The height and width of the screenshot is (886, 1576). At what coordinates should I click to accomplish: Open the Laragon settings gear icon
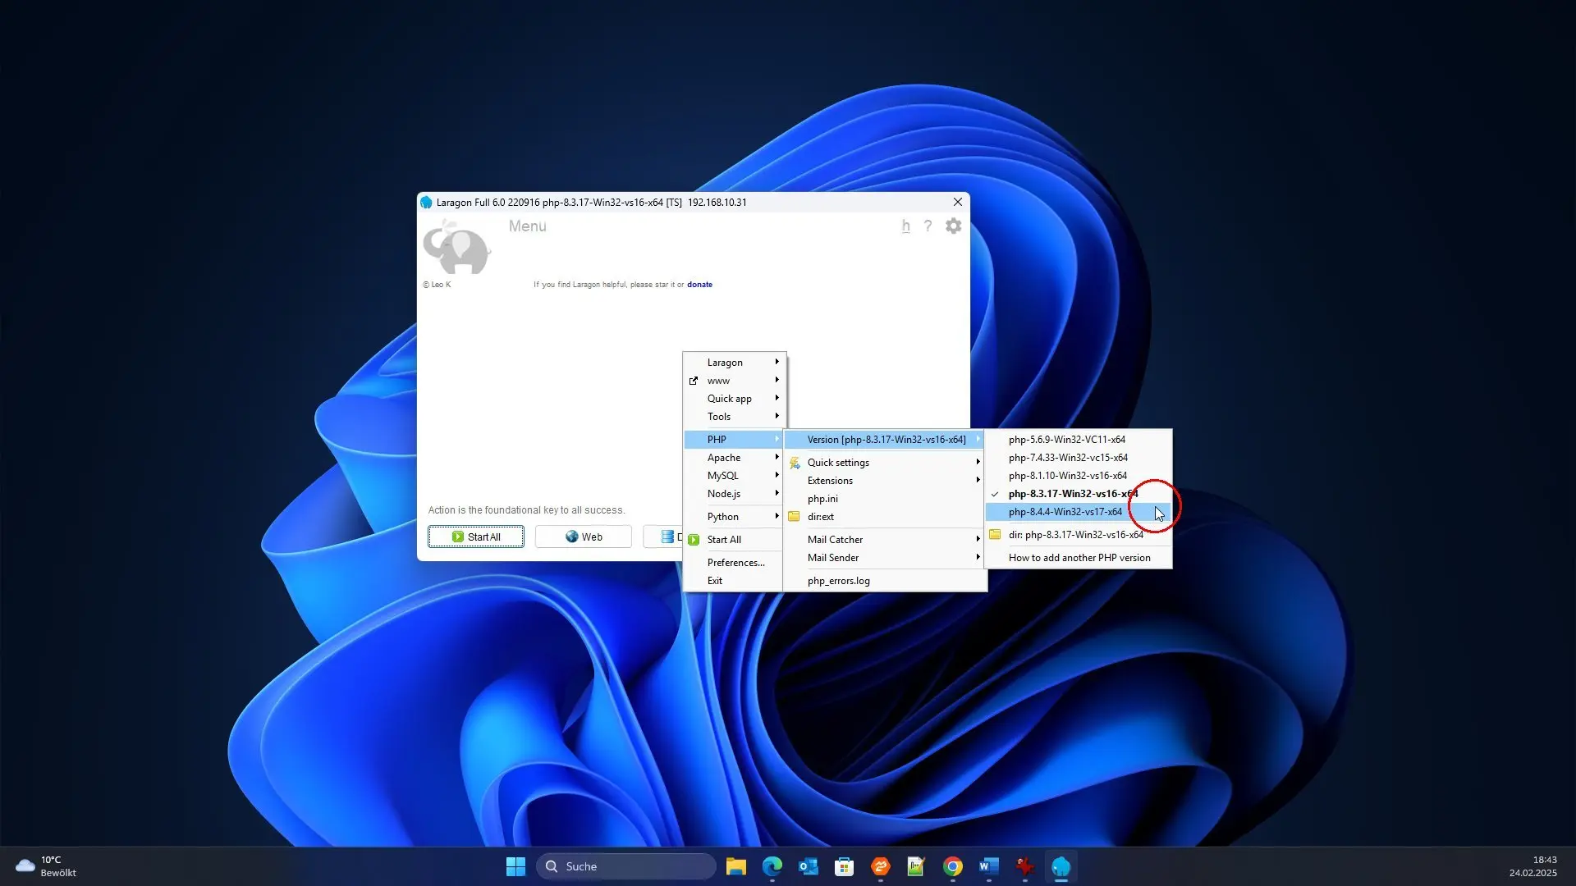click(x=953, y=226)
